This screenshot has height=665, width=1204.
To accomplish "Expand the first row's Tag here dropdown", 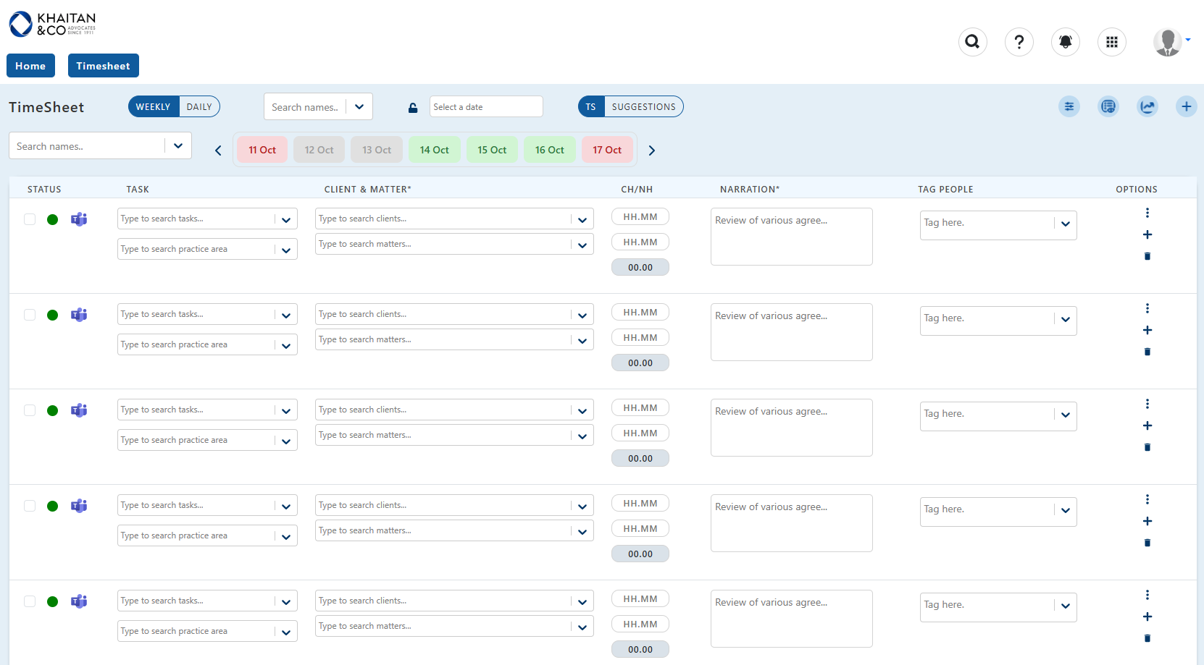I will tap(1065, 224).
